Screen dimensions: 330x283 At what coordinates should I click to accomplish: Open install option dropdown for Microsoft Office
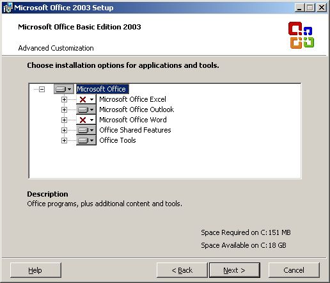64,89
